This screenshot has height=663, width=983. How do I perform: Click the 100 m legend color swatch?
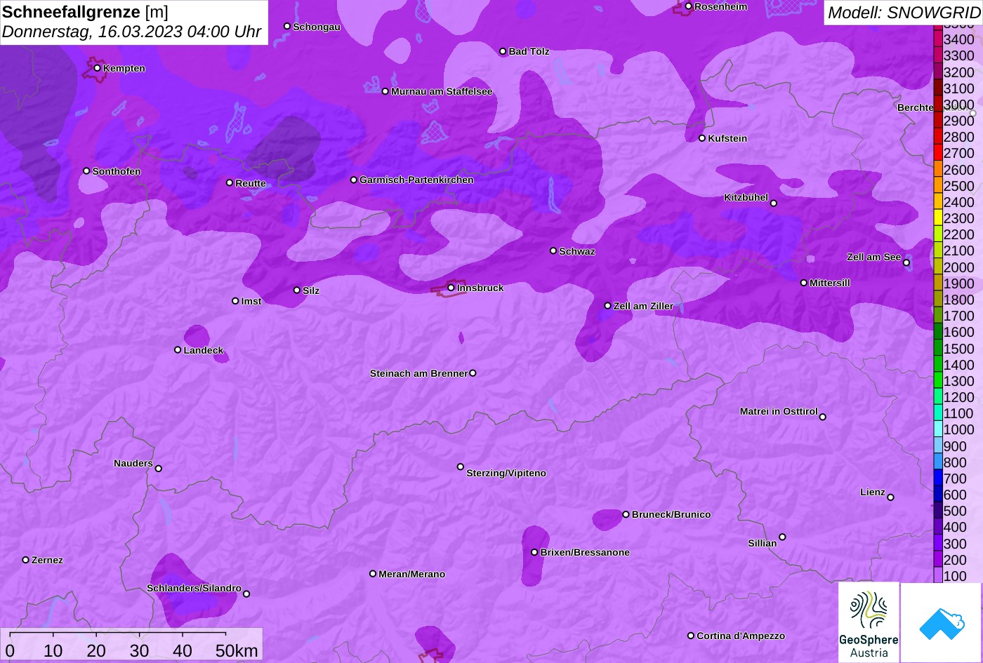point(937,575)
